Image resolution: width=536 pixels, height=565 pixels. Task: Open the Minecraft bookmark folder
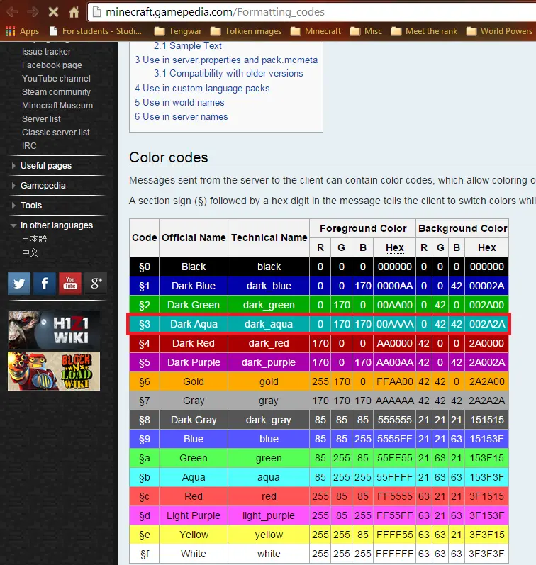click(316, 31)
